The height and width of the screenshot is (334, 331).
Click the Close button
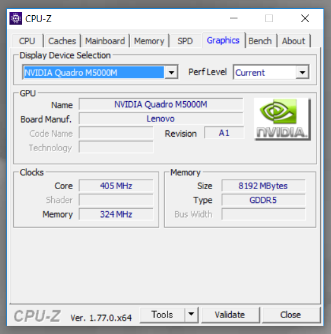(291, 314)
